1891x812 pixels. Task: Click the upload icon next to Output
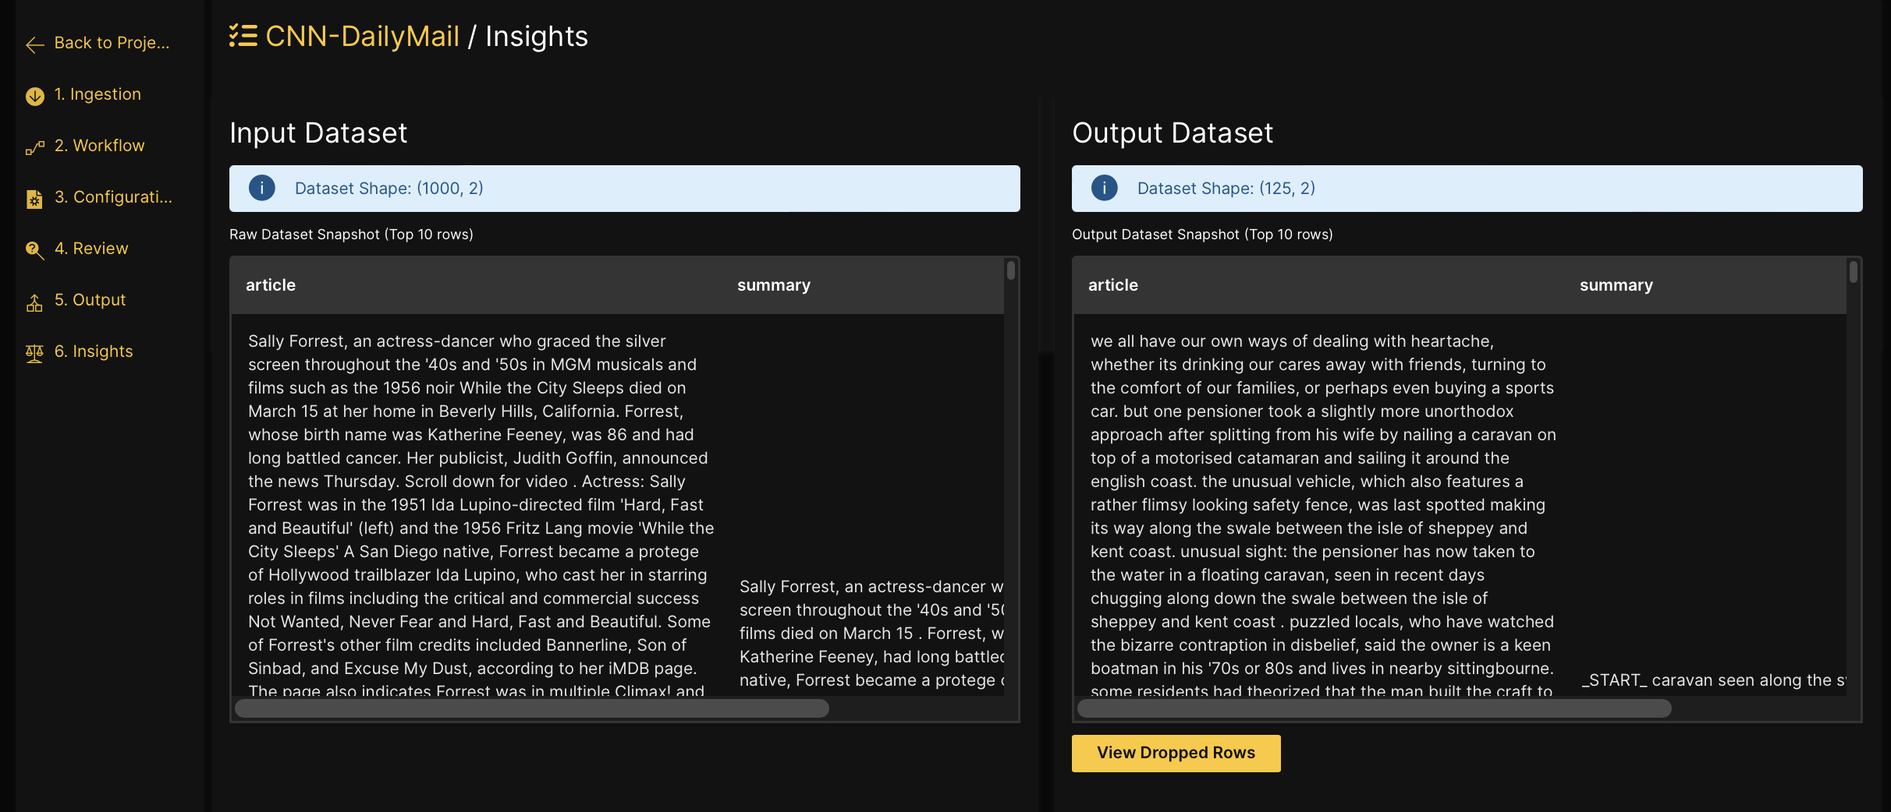[34, 302]
